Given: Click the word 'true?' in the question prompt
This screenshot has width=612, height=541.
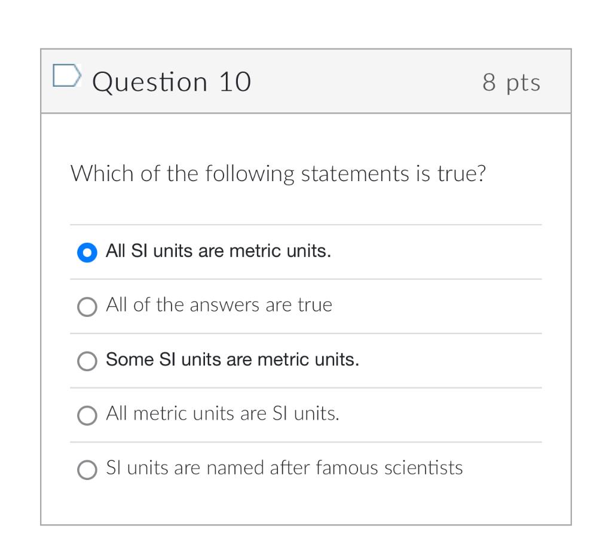Looking at the screenshot, I should pos(461,174).
